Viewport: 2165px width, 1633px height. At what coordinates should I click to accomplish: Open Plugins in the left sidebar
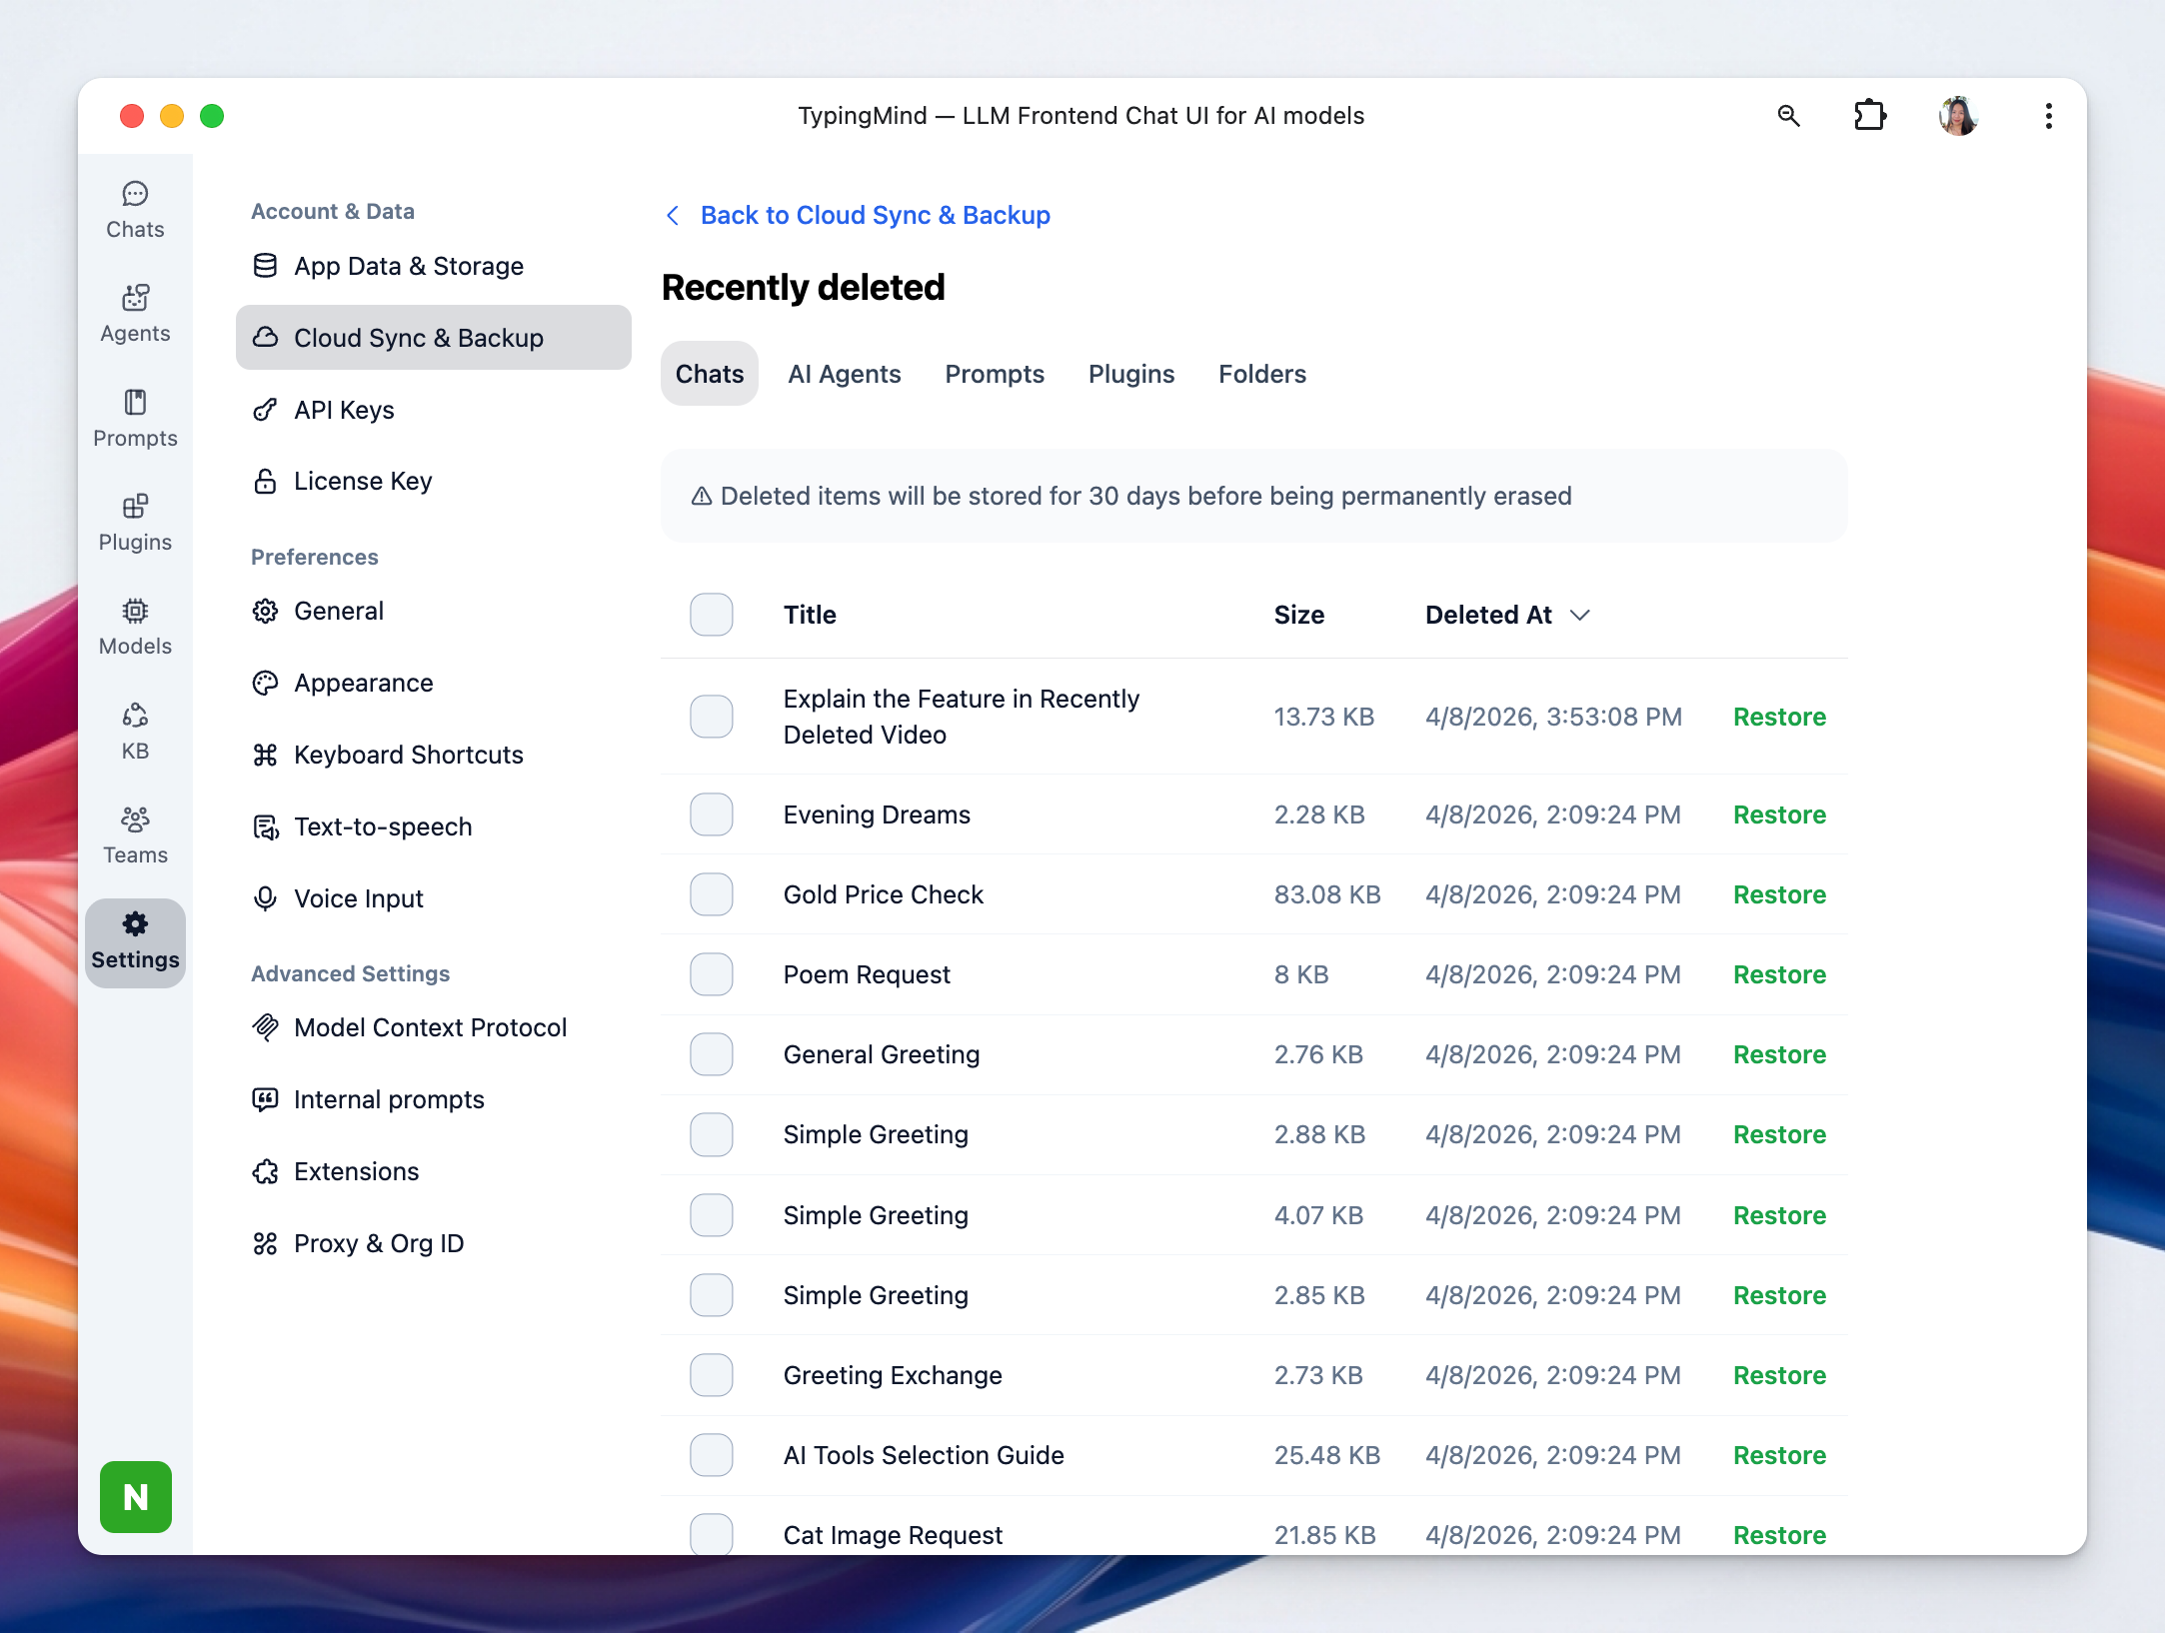click(135, 522)
